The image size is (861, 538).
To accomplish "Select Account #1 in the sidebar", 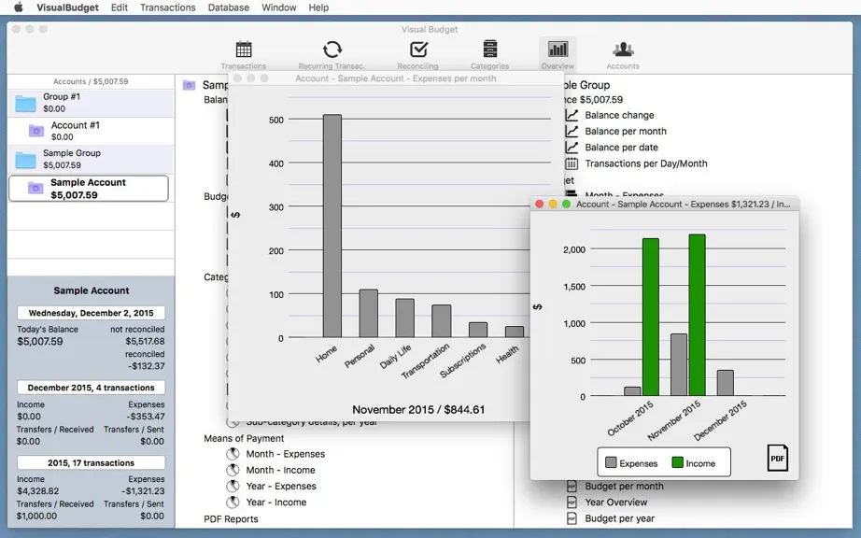I will [91, 131].
